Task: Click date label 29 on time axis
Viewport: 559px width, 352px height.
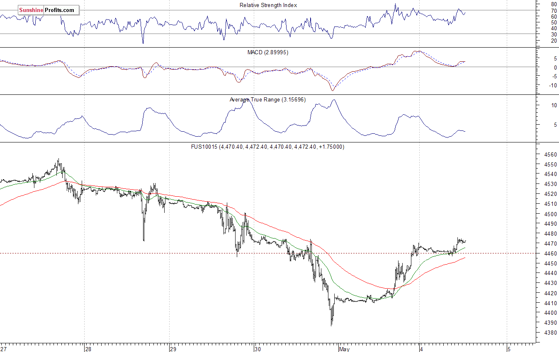Action: (x=174, y=349)
